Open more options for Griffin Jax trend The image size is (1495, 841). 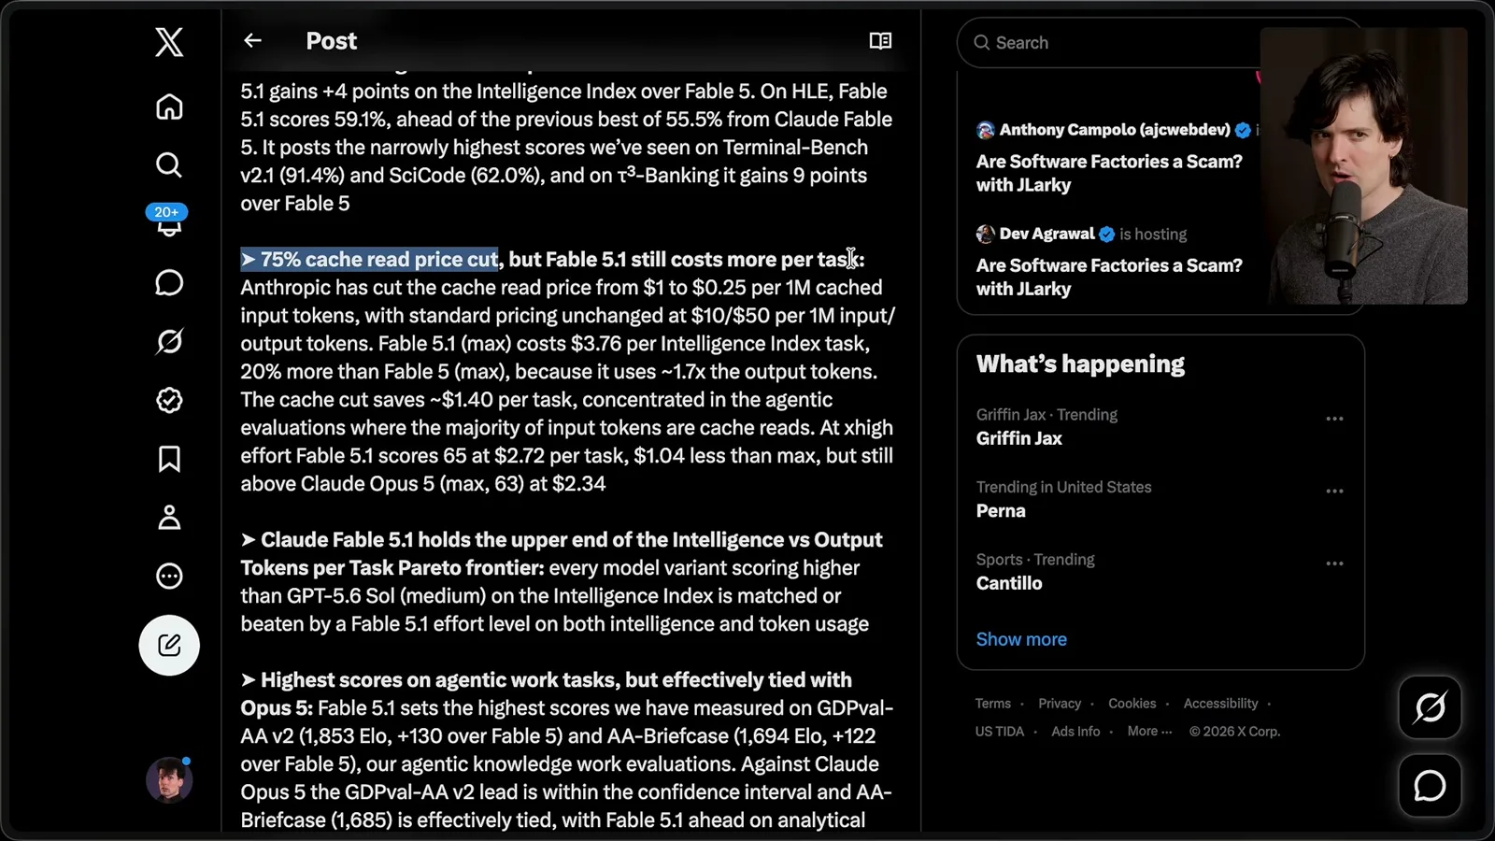[1334, 419]
